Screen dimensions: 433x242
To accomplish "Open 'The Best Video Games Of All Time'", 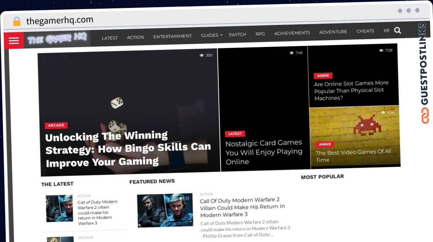I will [x=353, y=156].
